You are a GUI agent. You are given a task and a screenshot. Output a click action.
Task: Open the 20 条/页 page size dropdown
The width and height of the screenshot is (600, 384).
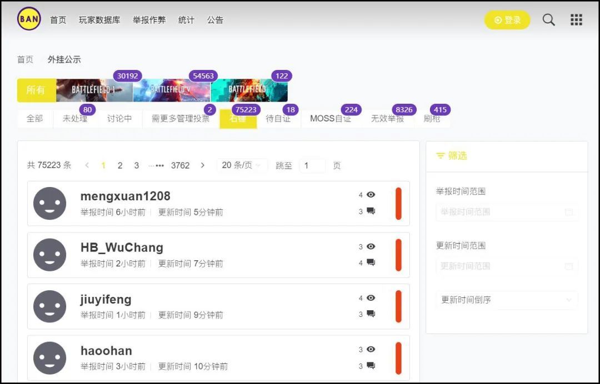242,165
